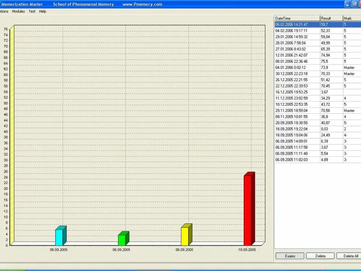361x271 pixels.
Task: Click result value 74,94
Action: [x=325, y=55]
